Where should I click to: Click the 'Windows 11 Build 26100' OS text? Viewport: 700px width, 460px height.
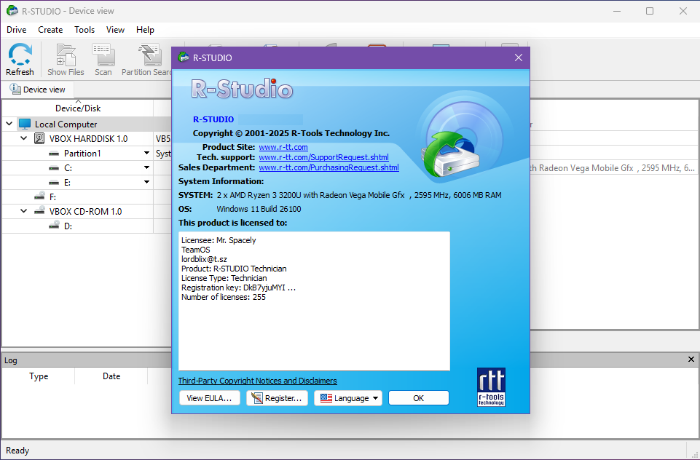pyautogui.click(x=259, y=209)
